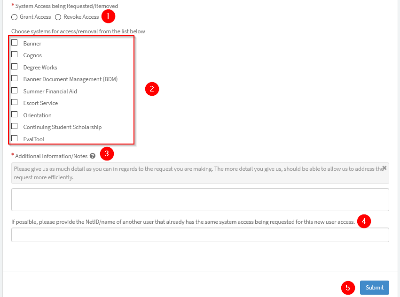
Task: Select the Grant Access radio button
Action: click(15, 17)
